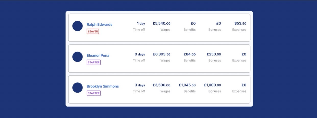Screen dimensions: 317x118
Task: Select Ralph Edwards' £5,540.00 wages
Action: pos(162,24)
